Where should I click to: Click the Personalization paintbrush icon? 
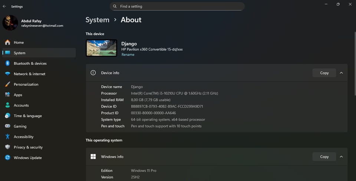pos(7,84)
